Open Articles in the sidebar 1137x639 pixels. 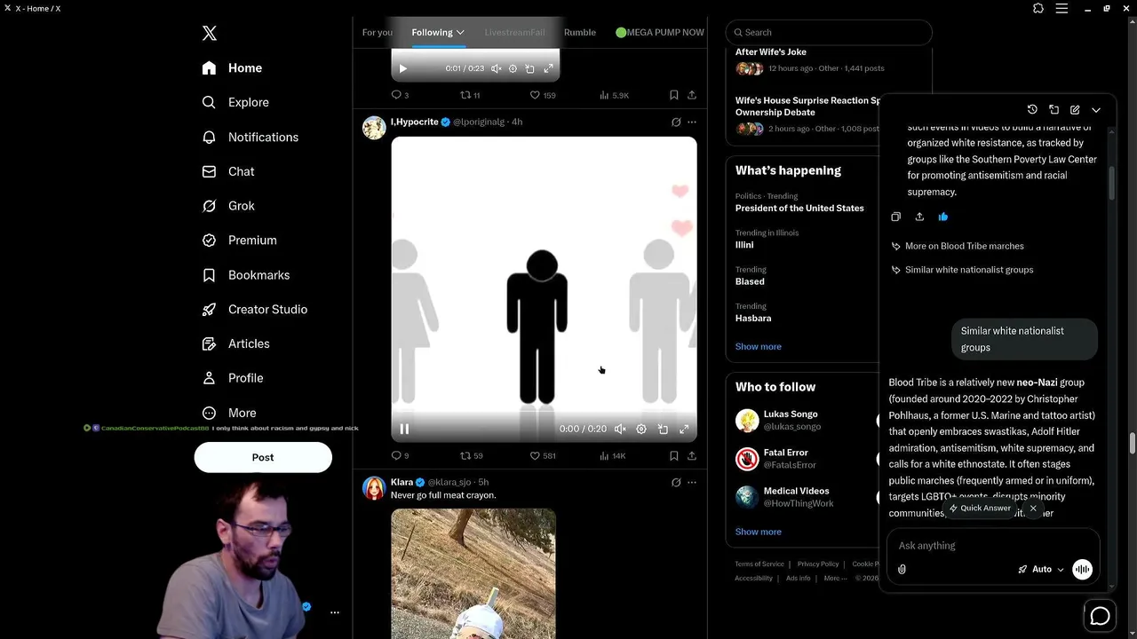236,343
